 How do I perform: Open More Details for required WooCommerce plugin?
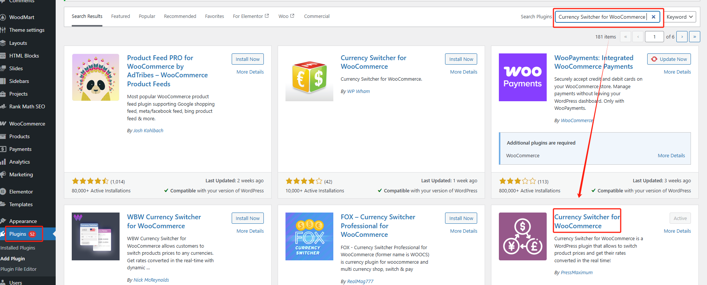671,155
